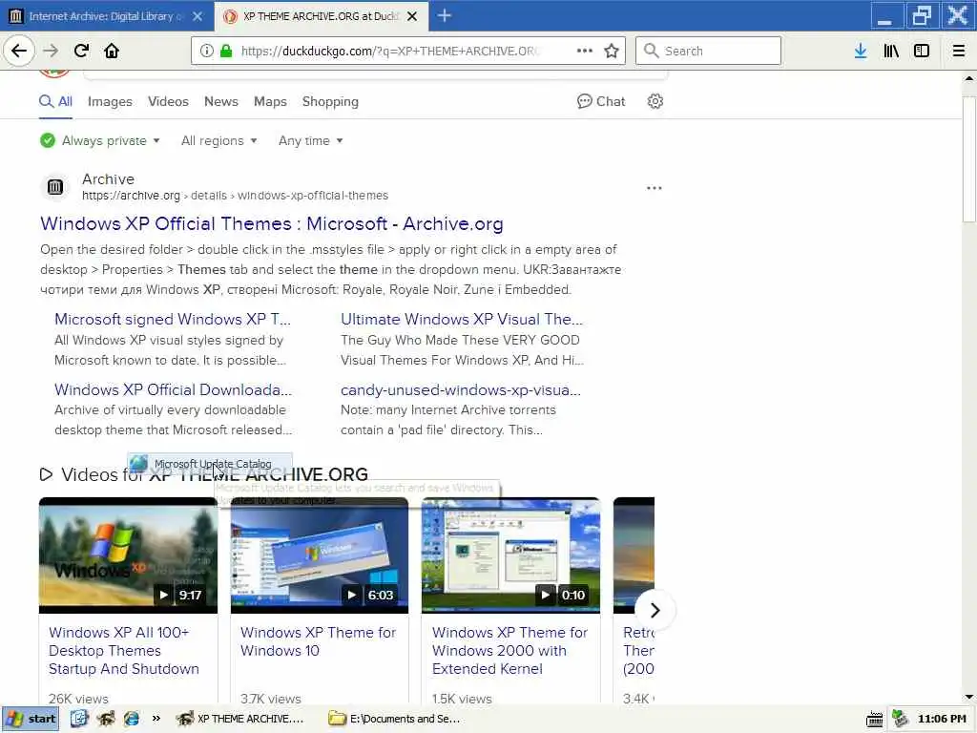This screenshot has height=733, width=977.
Task: Click the 11:06 PM taskbar clock
Action: (942, 719)
